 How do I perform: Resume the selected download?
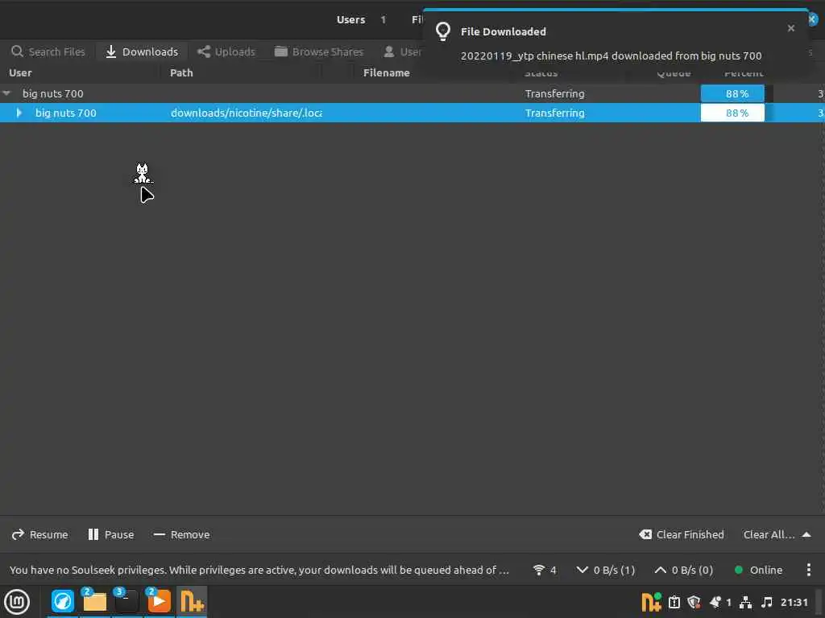click(x=40, y=534)
